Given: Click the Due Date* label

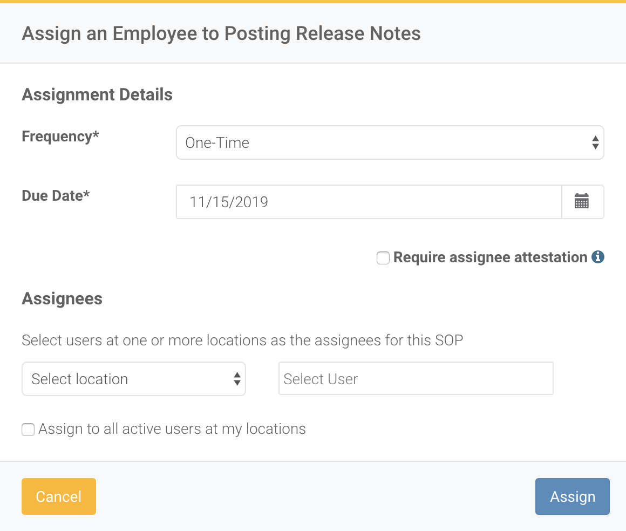Looking at the screenshot, I should click(x=56, y=196).
